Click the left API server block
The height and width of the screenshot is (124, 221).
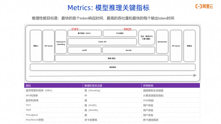pos(49,46)
